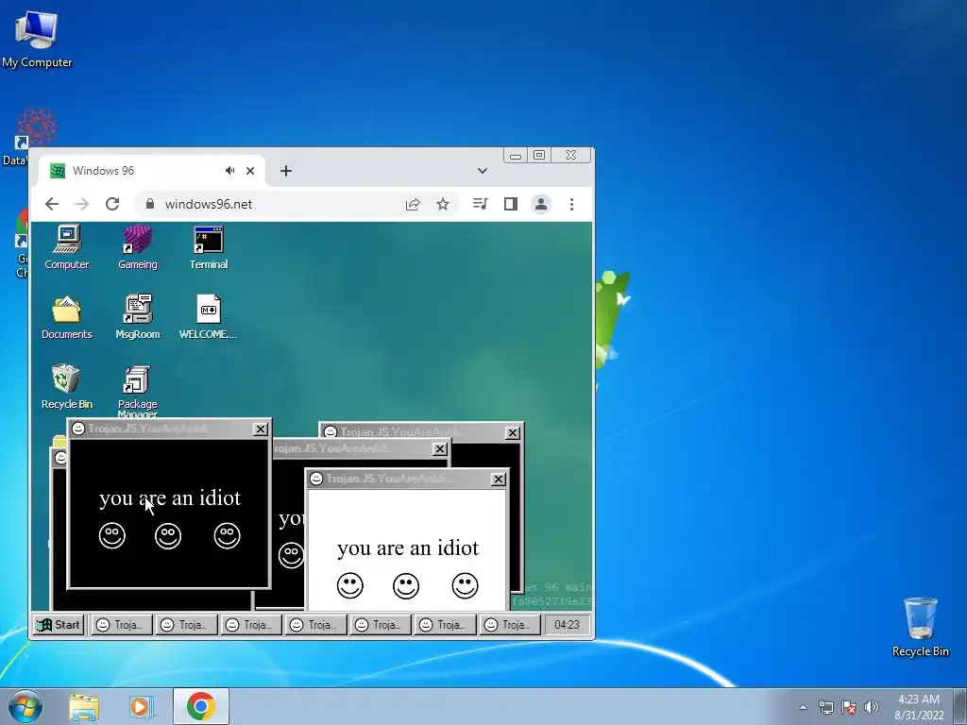Click the Show Desktop strip
The width and height of the screenshot is (967, 725).
960,706
